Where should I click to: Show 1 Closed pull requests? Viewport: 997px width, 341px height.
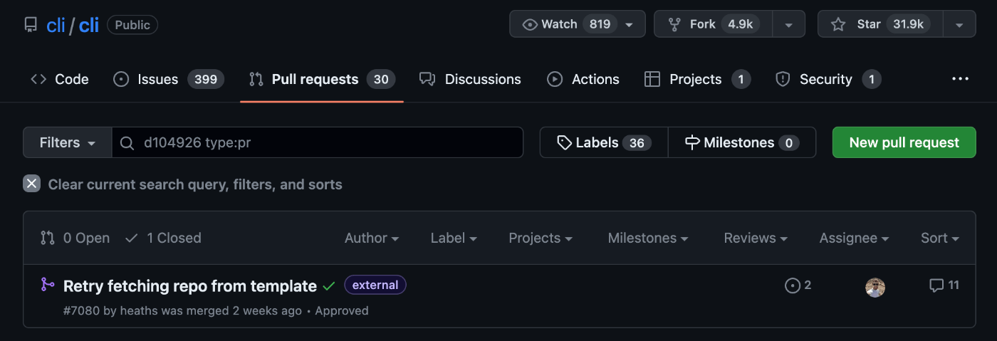163,238
